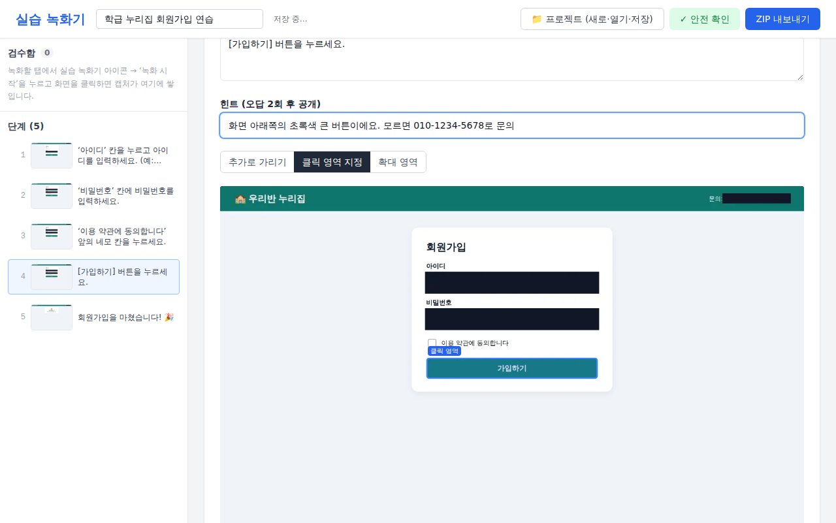
Task: Click the 저장 중... status text
Action: (x=291, y=19)
